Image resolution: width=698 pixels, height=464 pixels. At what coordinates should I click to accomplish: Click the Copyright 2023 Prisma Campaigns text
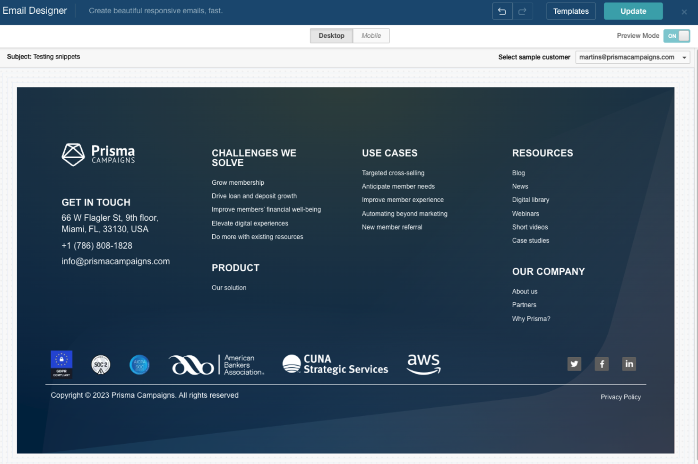point(145,395)
